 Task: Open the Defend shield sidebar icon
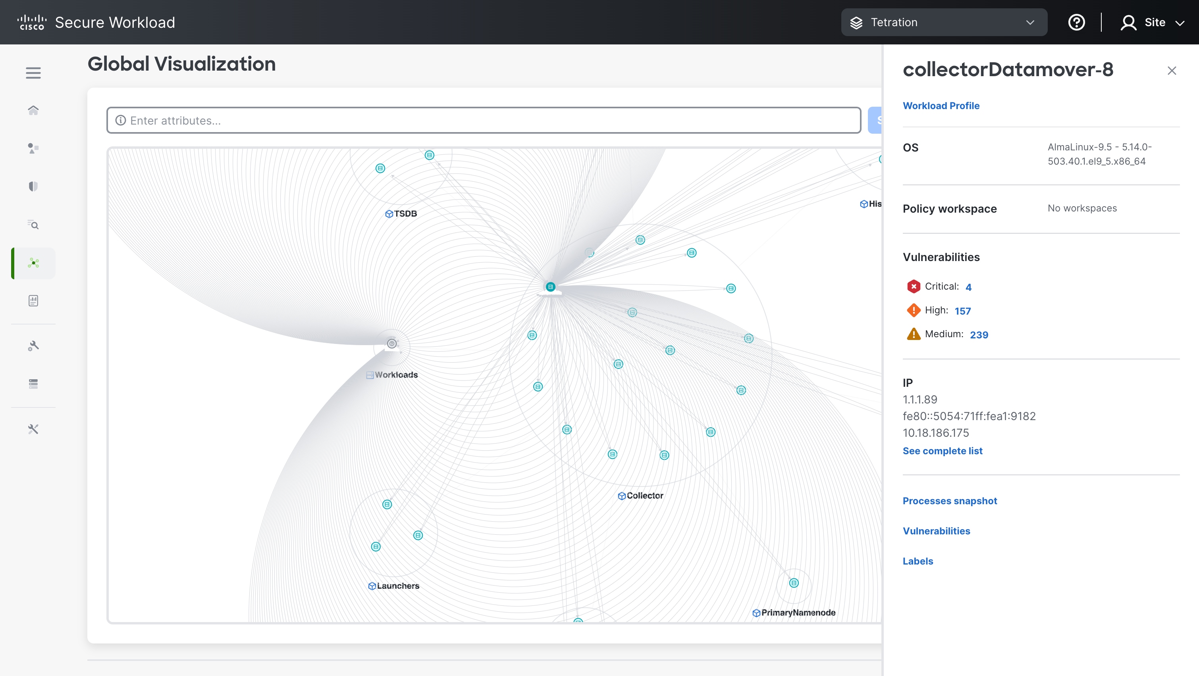(33, 186)
